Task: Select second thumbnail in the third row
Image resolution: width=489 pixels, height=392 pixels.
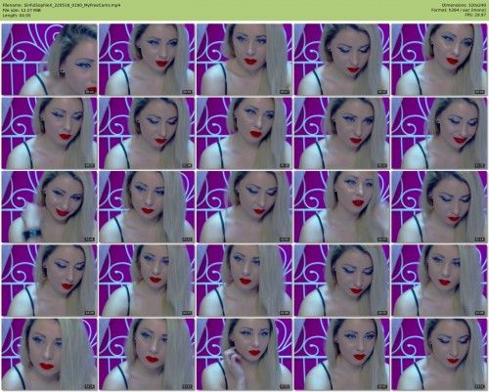Action: [147, 207]
